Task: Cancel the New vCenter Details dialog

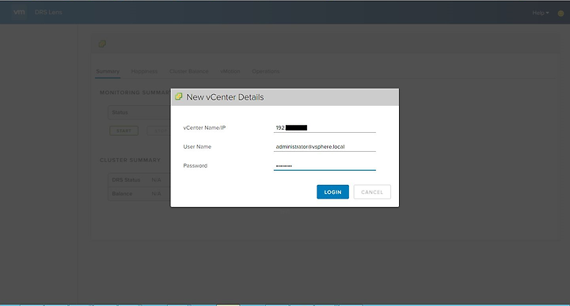Action: coord(372,192)
